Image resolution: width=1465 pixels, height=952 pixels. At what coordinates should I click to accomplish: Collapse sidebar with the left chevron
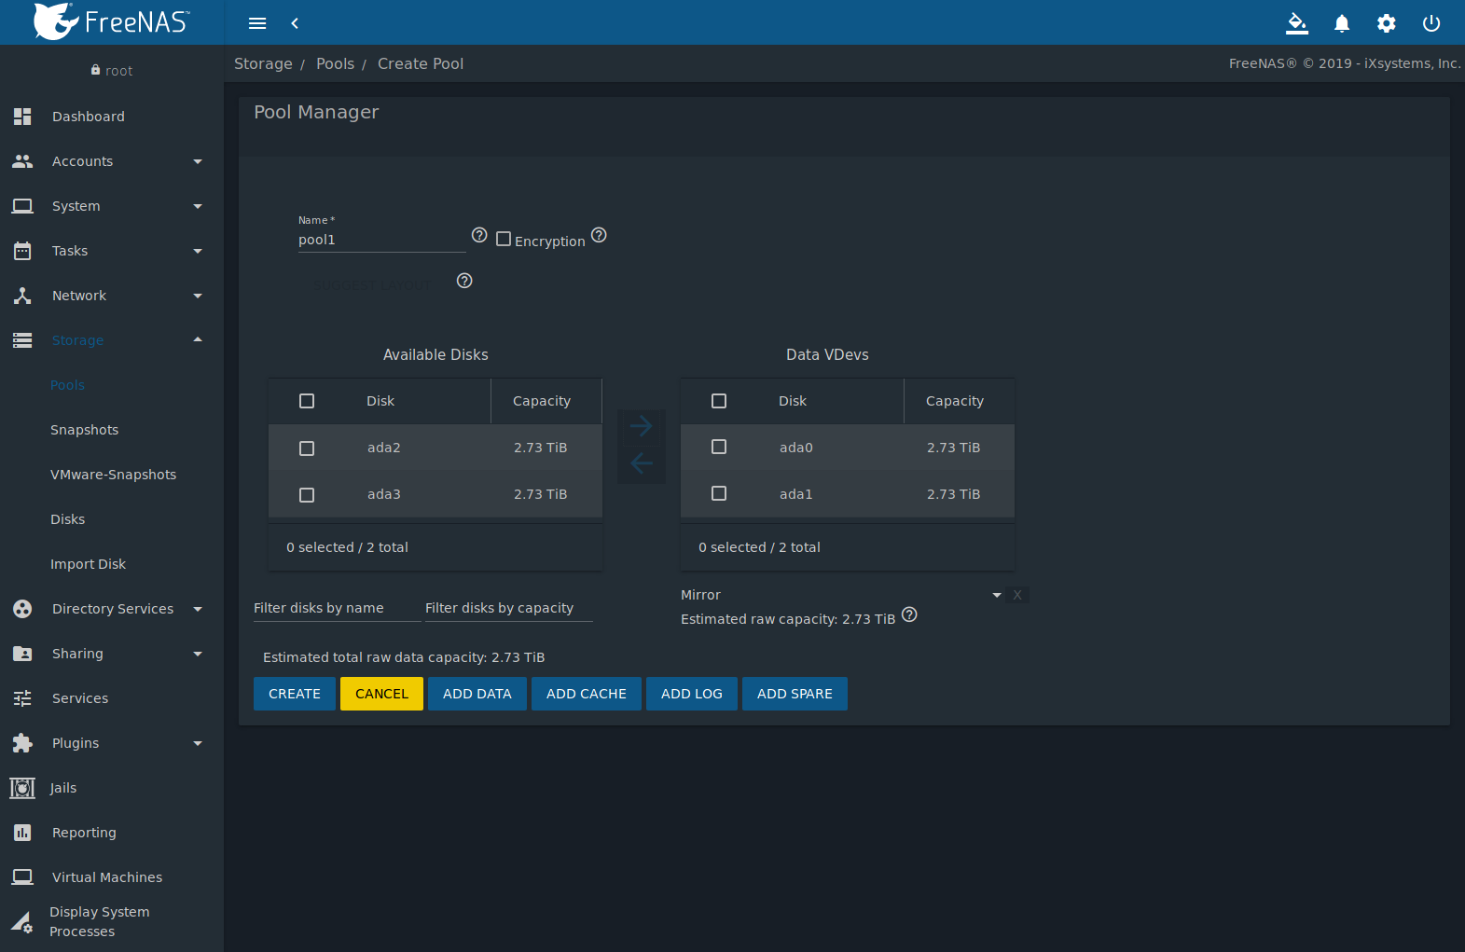(295, 23)
